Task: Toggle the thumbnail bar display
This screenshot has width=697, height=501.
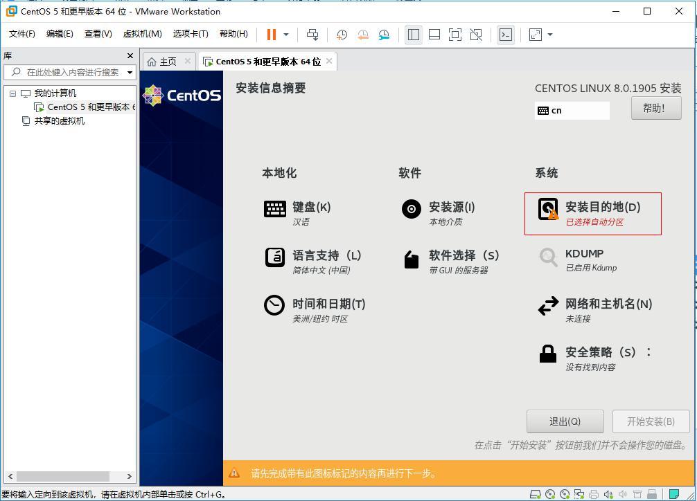Action: pos(433,34)
